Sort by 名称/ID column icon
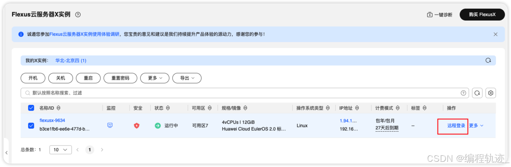The width and height of the screenshot is (511, 167). [x=59, y=108]
